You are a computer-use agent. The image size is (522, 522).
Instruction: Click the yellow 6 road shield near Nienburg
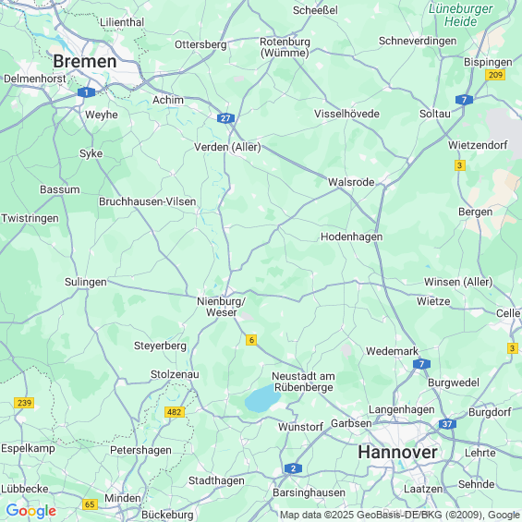[x=251, y=340]
